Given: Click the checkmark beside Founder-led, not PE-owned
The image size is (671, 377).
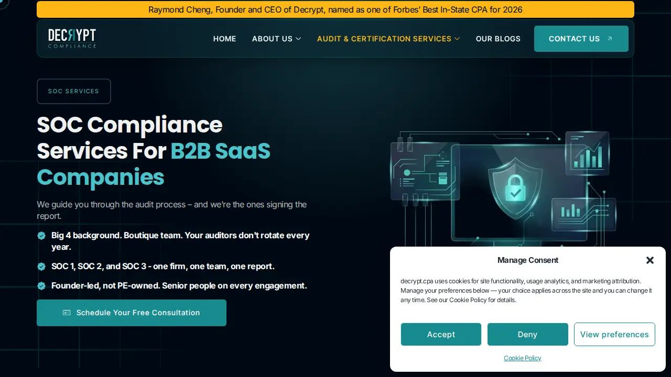Looking at the screenshot, I should (x=41, y=286).
